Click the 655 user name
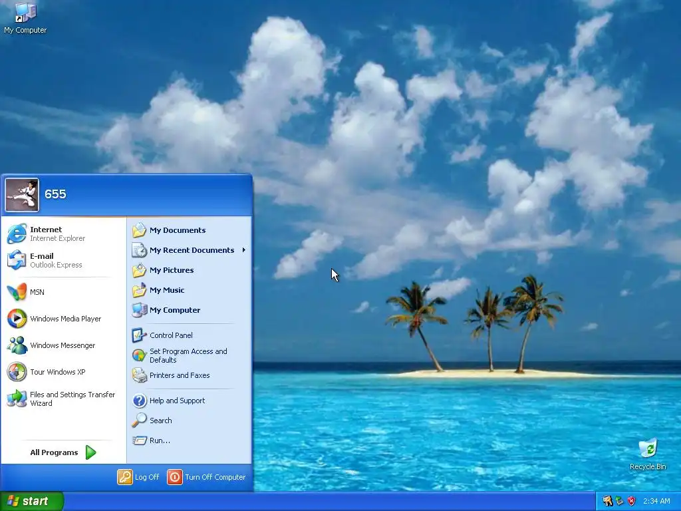681x511 pixels. tap(55, 194)
